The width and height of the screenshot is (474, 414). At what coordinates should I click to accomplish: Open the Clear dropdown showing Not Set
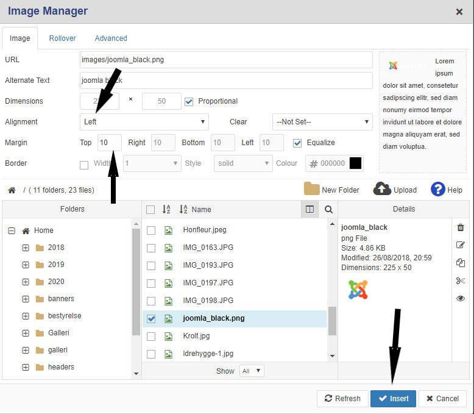[322, 122]
